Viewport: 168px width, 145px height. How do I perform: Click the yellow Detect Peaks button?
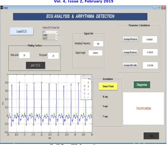[108, 86]
